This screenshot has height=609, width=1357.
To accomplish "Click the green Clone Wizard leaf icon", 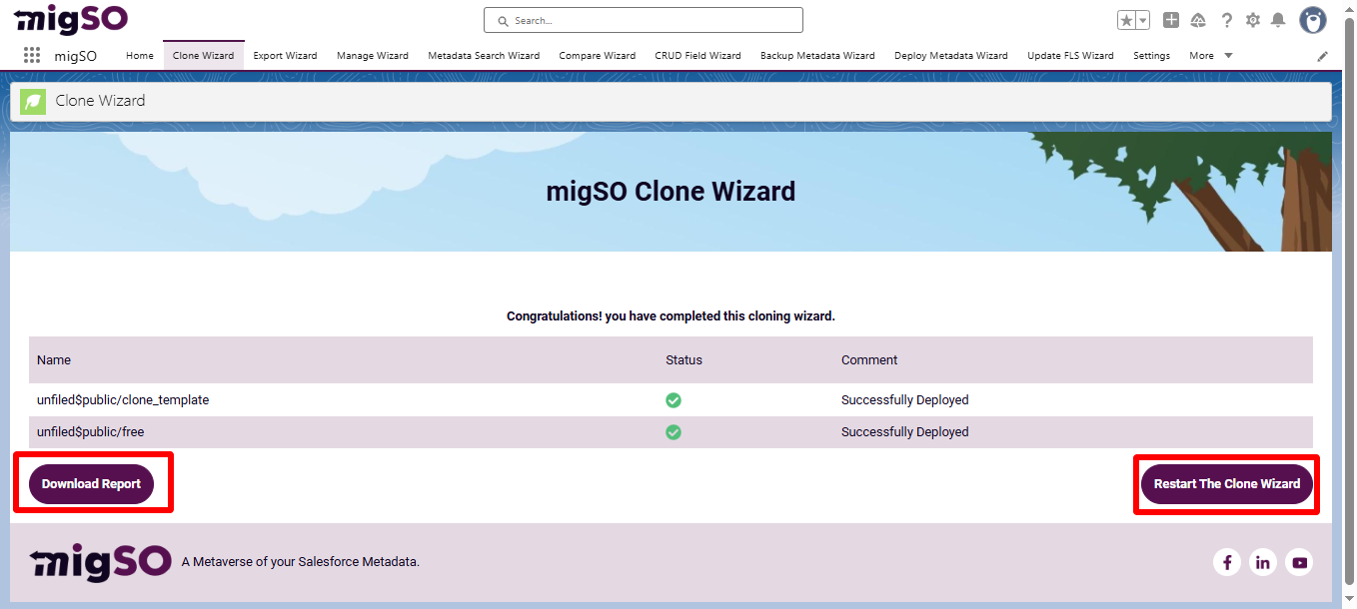I will click(x=33, y=101).
